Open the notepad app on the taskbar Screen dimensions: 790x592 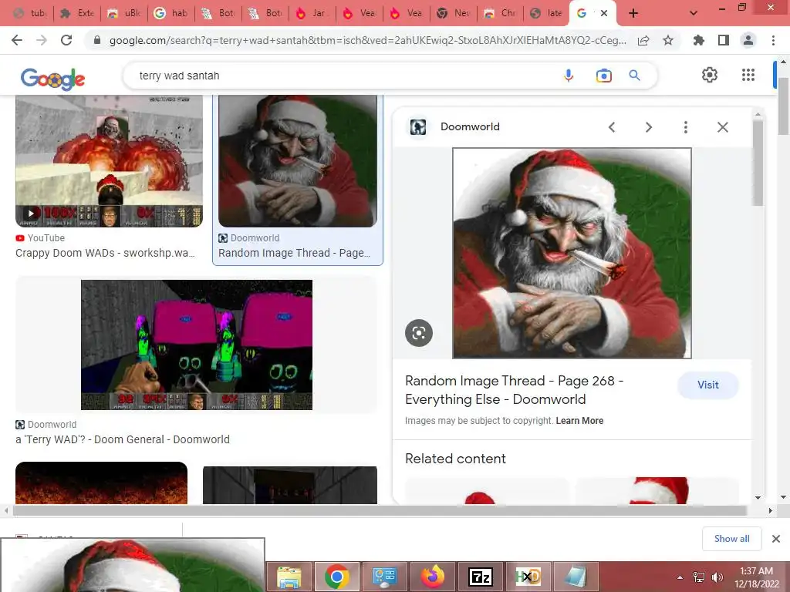(x=576, y=577)
